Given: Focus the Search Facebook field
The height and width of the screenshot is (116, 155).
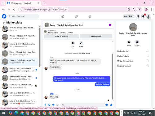Looking at the screenshot, I should tap(23, 16).
